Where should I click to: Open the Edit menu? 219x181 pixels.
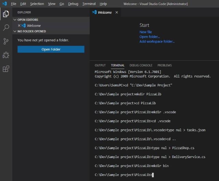pyautogui.click(x=23, y=4)
